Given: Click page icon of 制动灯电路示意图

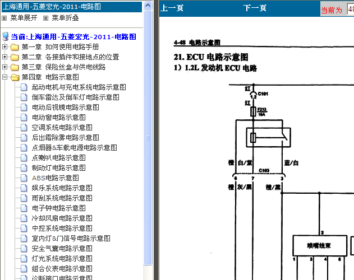Looking at the screenshot, I should tap(24, 168).
